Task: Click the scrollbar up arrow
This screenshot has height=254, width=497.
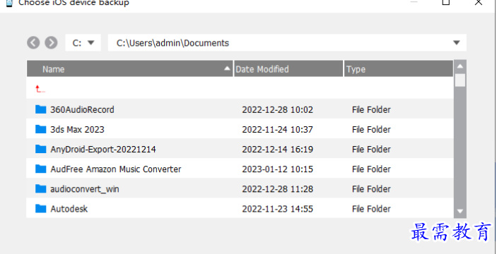Action: pos(460,66)
